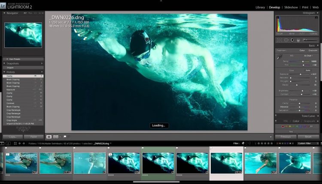This screenshot has width=322, height=184.
Task: Clear history with the X icon
Action: [x=42, y=72]
